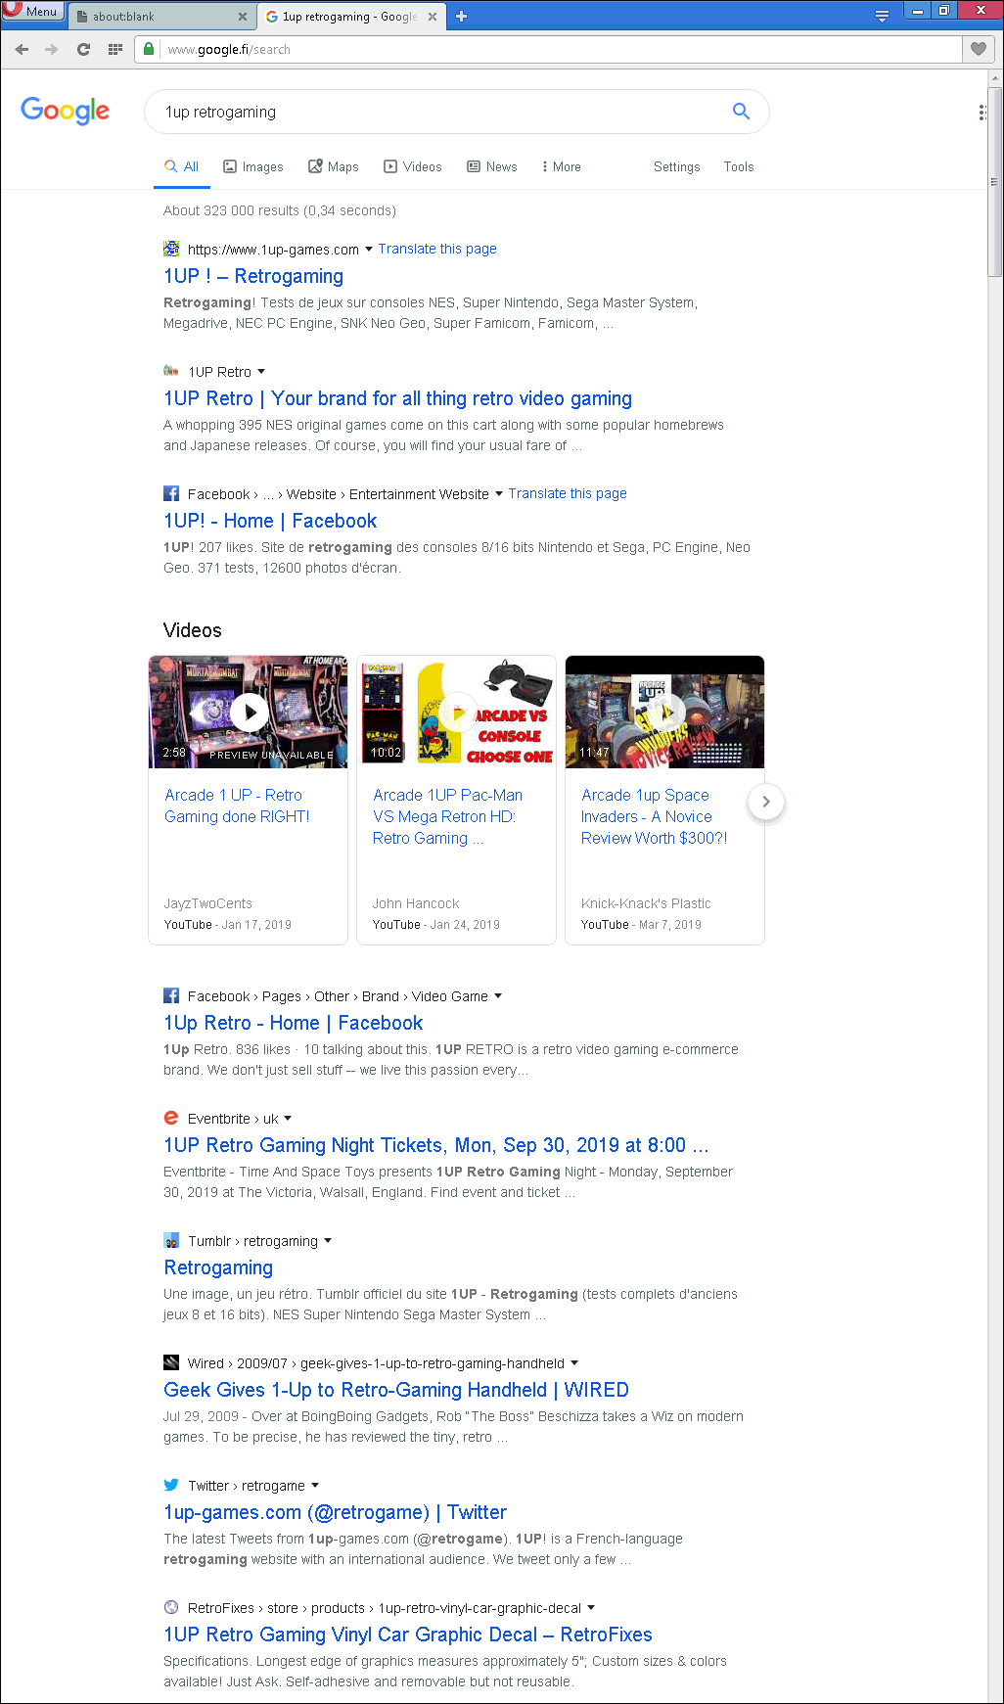Bookmark this page with the heart icon
This screenshot has width=1004, height=1704.
[x=979, y=49]
